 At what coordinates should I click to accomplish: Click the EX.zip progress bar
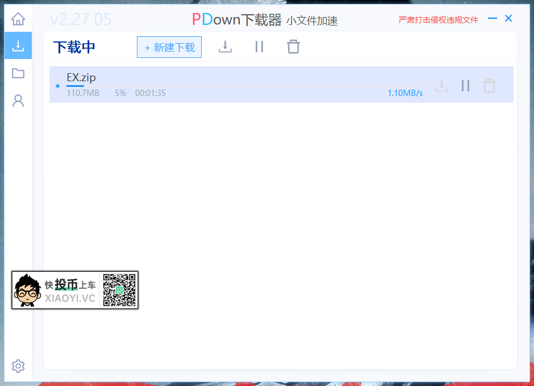coord(244,86)
